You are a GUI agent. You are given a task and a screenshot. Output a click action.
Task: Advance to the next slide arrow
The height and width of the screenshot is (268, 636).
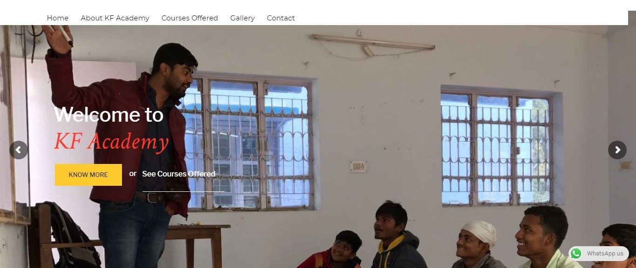click(617, 150)
